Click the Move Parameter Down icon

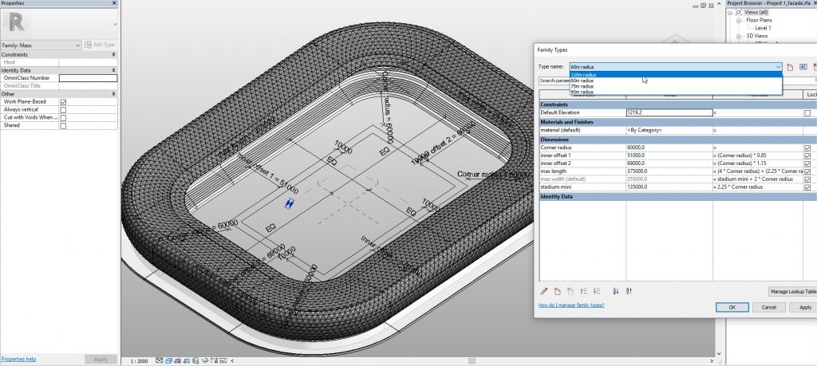pos(597,292)
